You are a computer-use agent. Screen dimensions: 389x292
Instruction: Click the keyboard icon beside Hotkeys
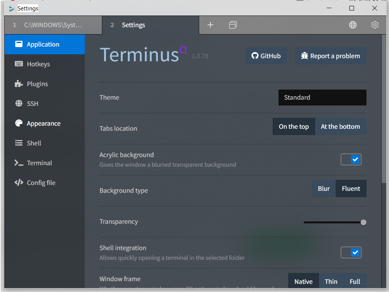click(19, 64)
